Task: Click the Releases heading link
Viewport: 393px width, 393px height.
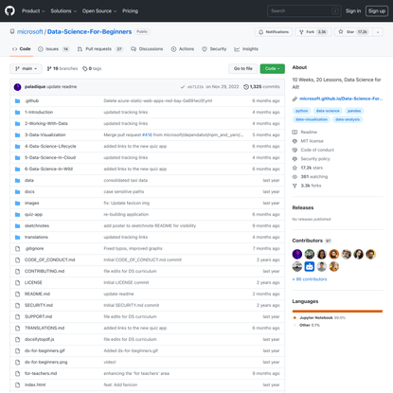Action: click(x=303, y=207)
